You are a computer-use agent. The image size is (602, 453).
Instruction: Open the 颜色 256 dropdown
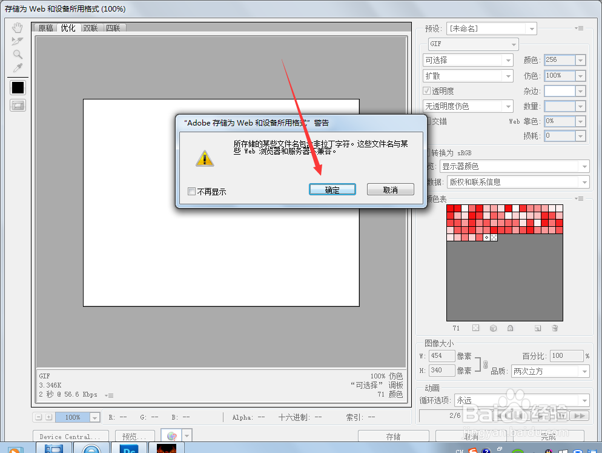[580, 60]
